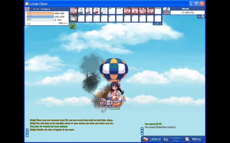Click the LADECK button

pyautogui.click(x=152, y=139)
